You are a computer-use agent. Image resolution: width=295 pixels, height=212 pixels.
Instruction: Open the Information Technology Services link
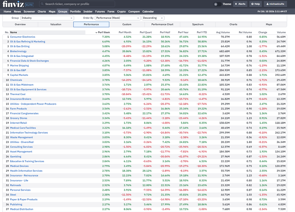pyautogui.click(x=29, y=133)
